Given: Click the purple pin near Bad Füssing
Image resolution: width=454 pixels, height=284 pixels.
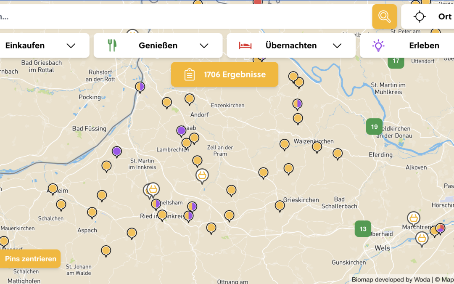Looking at the screenshot, I should [x=117, y=151].
